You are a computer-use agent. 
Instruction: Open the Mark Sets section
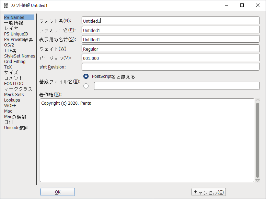[14, 94]
